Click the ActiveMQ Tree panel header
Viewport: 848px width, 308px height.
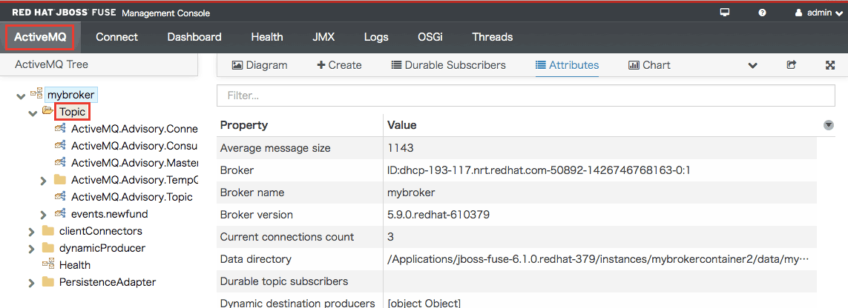pyautogui.click(x=99, y=64)
